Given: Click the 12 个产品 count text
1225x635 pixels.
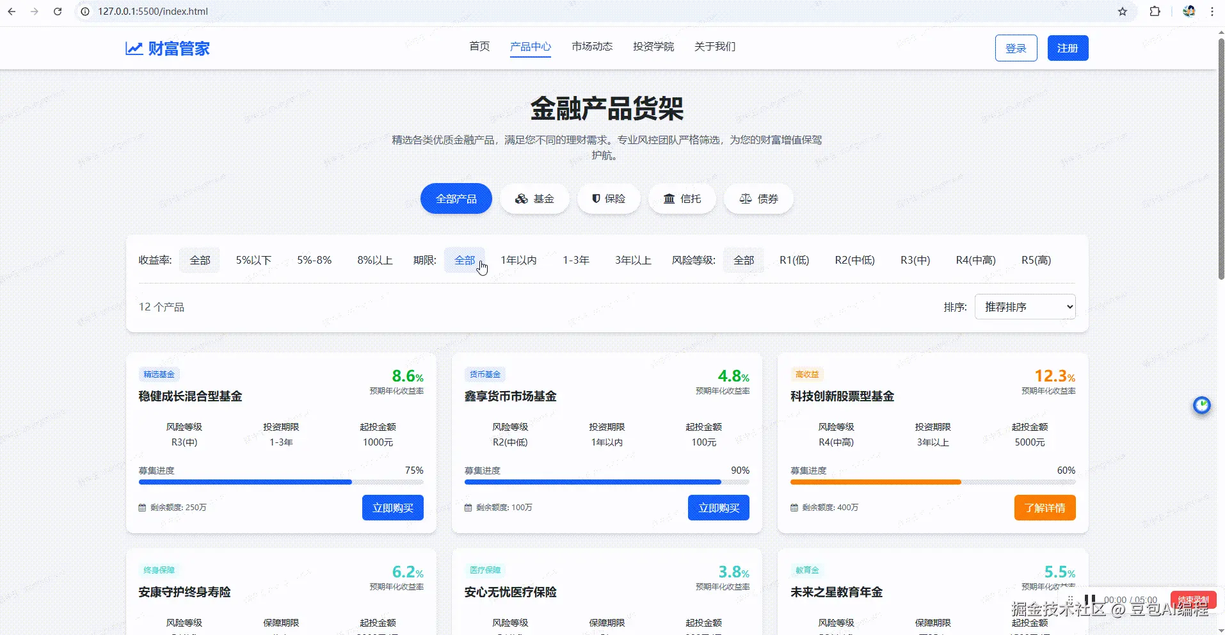Looking at the screenshot, I should [x=161, y=307].
